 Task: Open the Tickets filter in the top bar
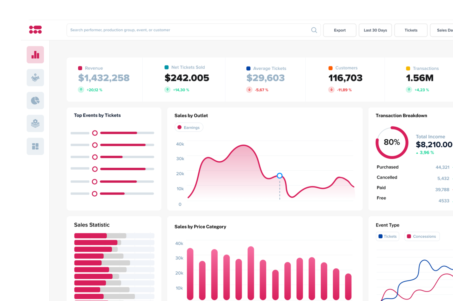point(411,30)
